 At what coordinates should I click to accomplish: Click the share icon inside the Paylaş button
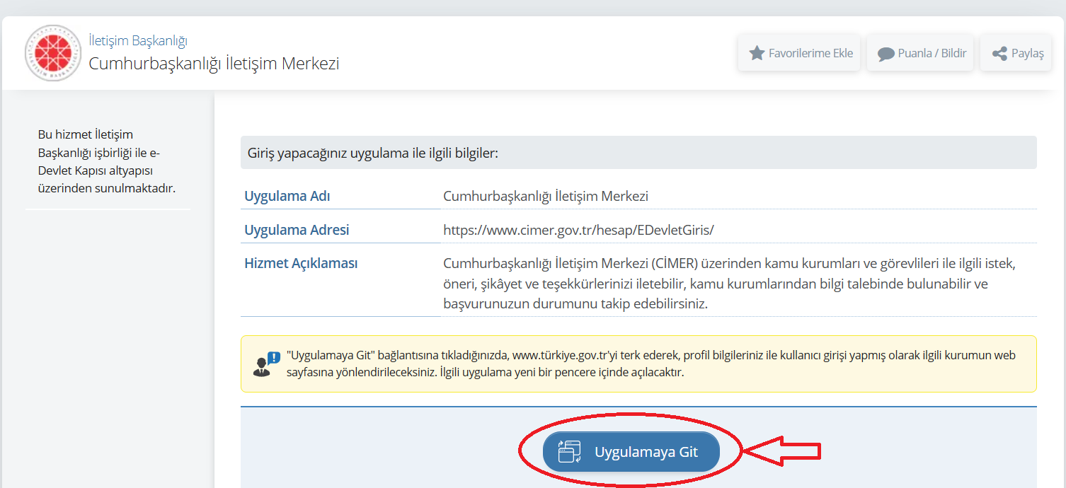coord(999,52)
